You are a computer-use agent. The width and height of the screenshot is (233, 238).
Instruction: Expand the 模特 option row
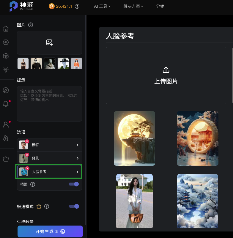click(49, 145)
